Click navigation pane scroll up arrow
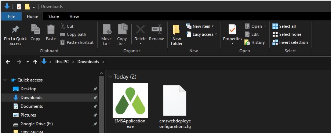Viewport: 331px width, 133px height. 102,73
